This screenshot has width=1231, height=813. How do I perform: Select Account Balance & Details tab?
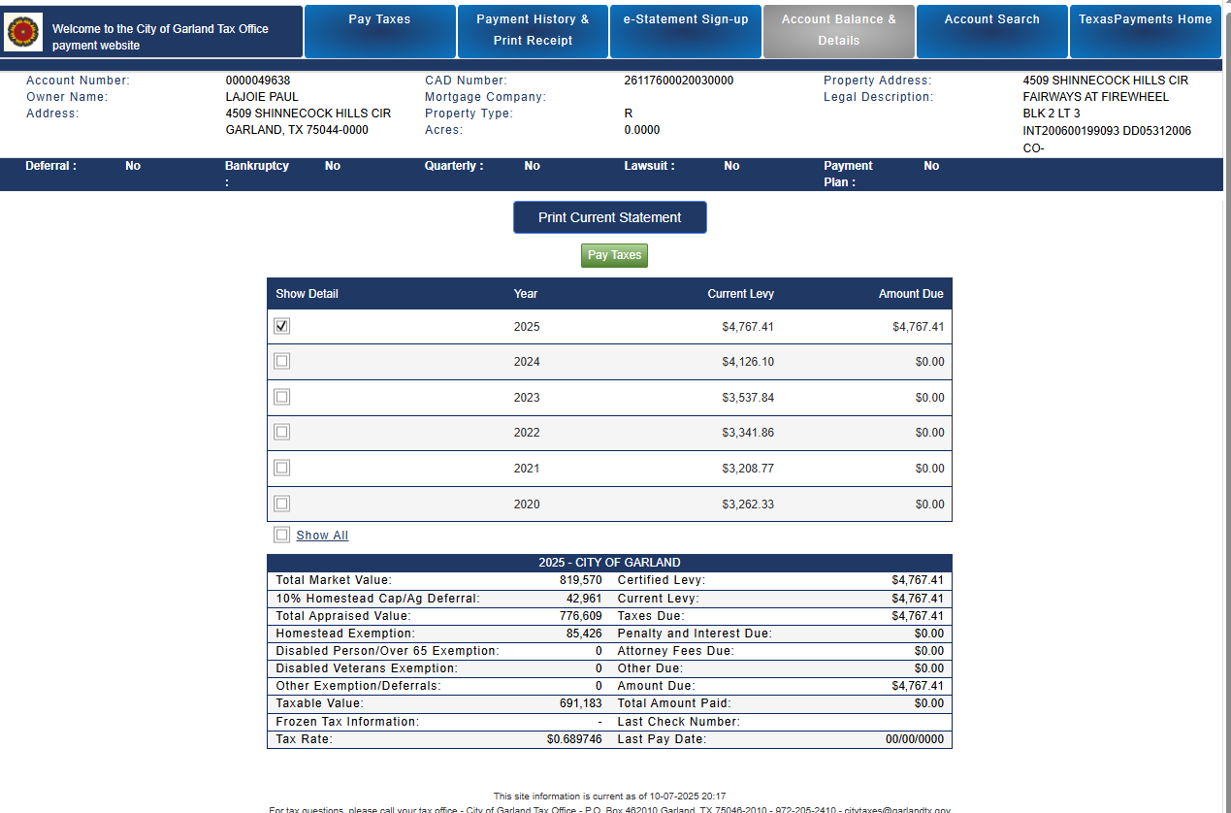tap(838, 31)
